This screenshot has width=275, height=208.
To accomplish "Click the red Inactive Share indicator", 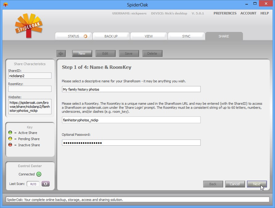I will 10,145.
